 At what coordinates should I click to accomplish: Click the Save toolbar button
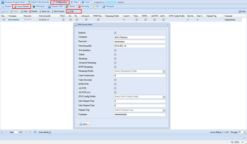(x=5, y=11)
